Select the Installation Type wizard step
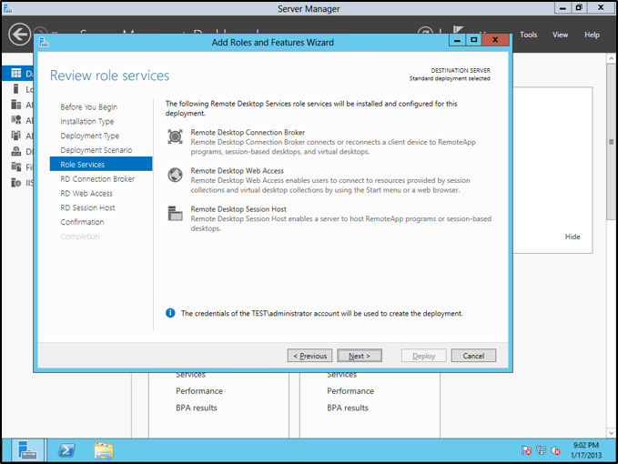Viewport: 618px width, 464px height. [x=86, y=121]
